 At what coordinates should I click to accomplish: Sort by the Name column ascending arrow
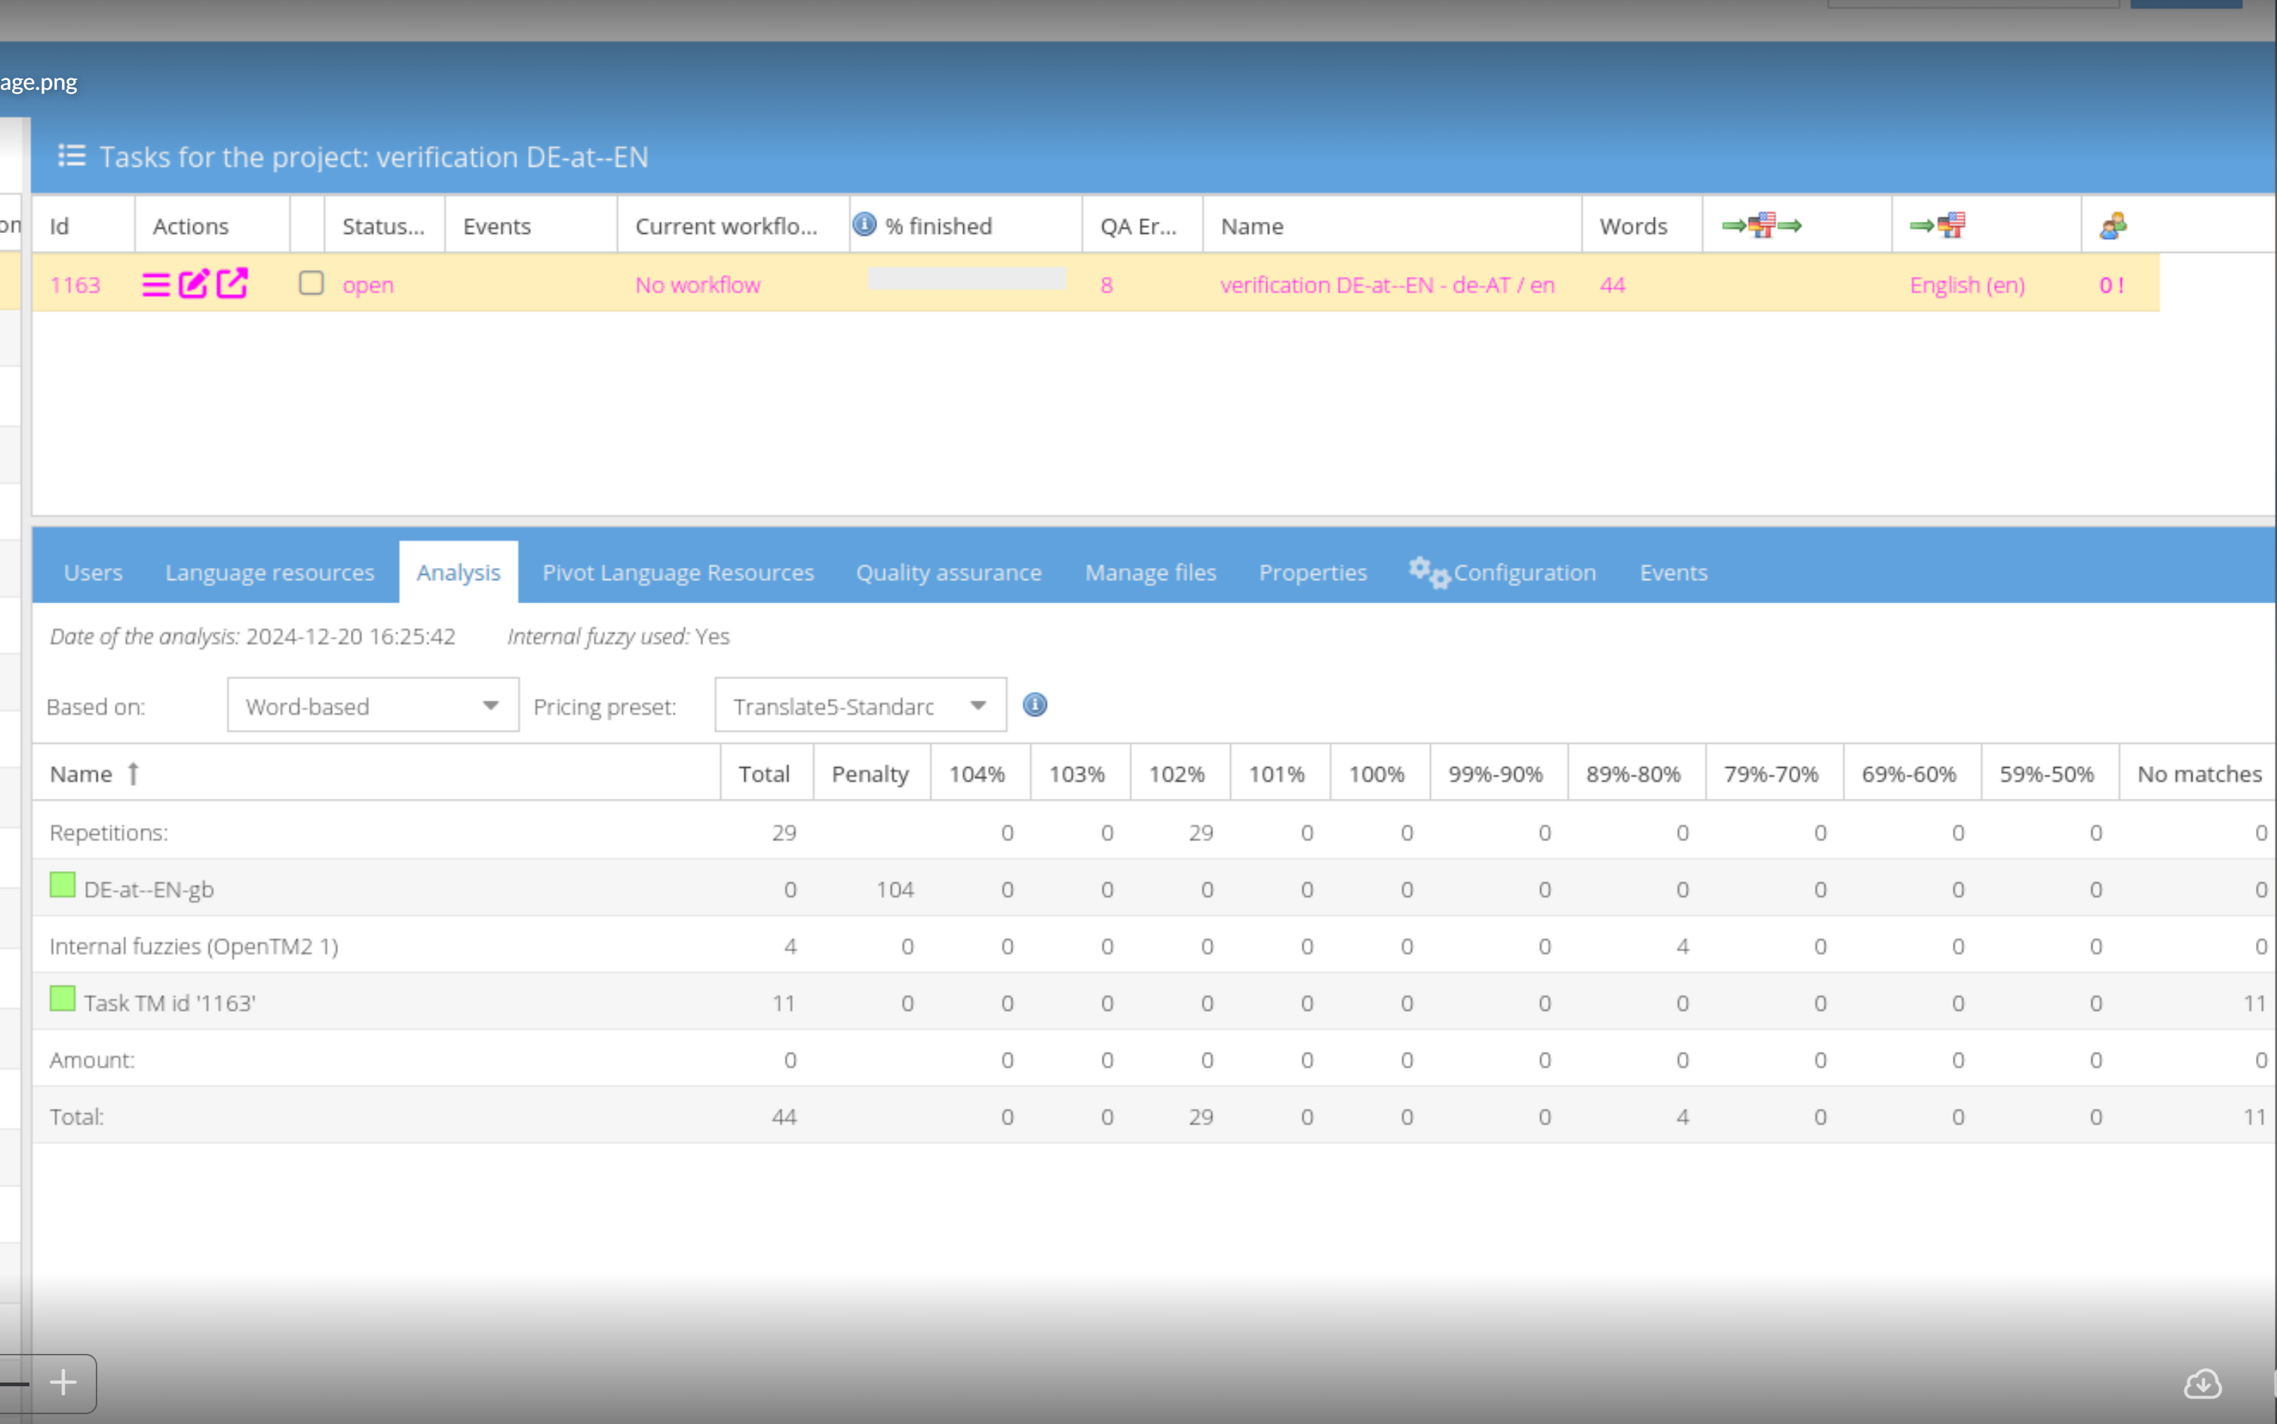pos(133,773)
